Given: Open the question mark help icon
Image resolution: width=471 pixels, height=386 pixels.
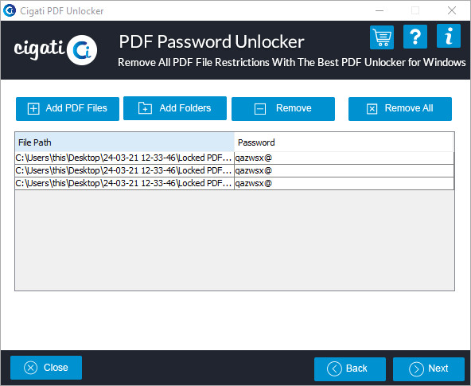Looking at the screenshot, I should [x=415, y=37].
